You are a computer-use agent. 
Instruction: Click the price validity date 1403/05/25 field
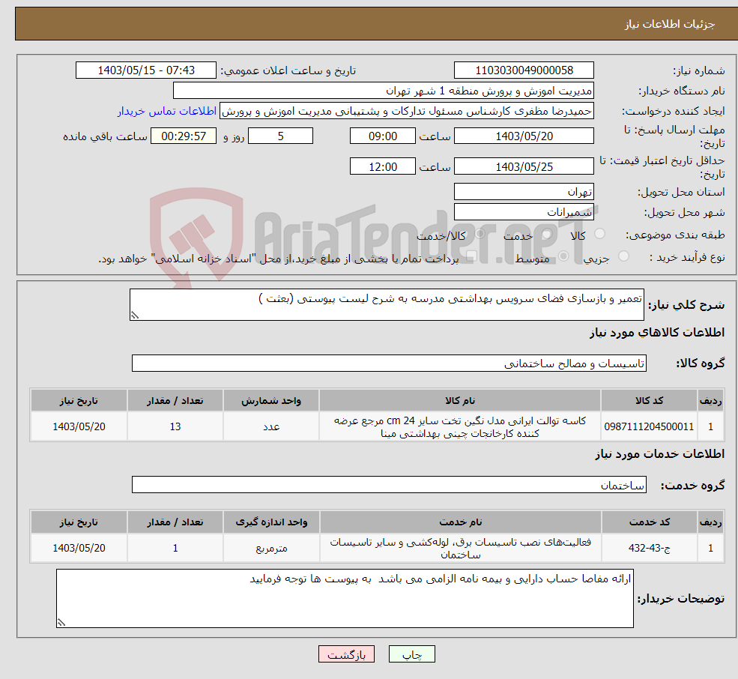click(x=524, y=166)
